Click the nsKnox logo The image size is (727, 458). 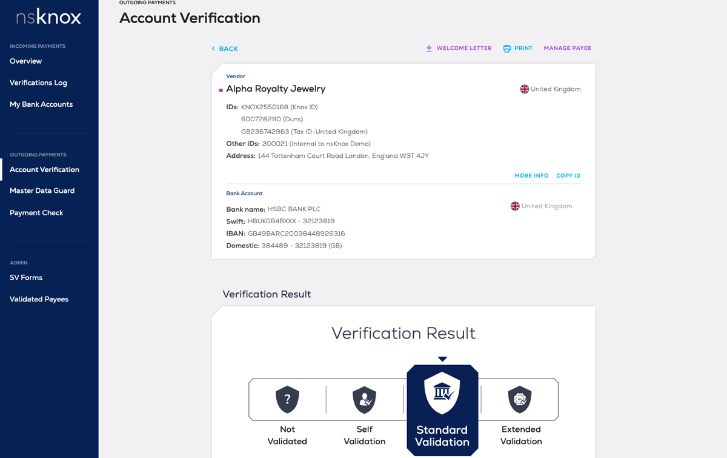tap(48, 17)
